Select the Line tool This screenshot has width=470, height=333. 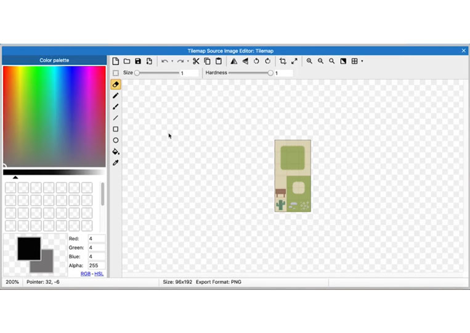[116, 118]
